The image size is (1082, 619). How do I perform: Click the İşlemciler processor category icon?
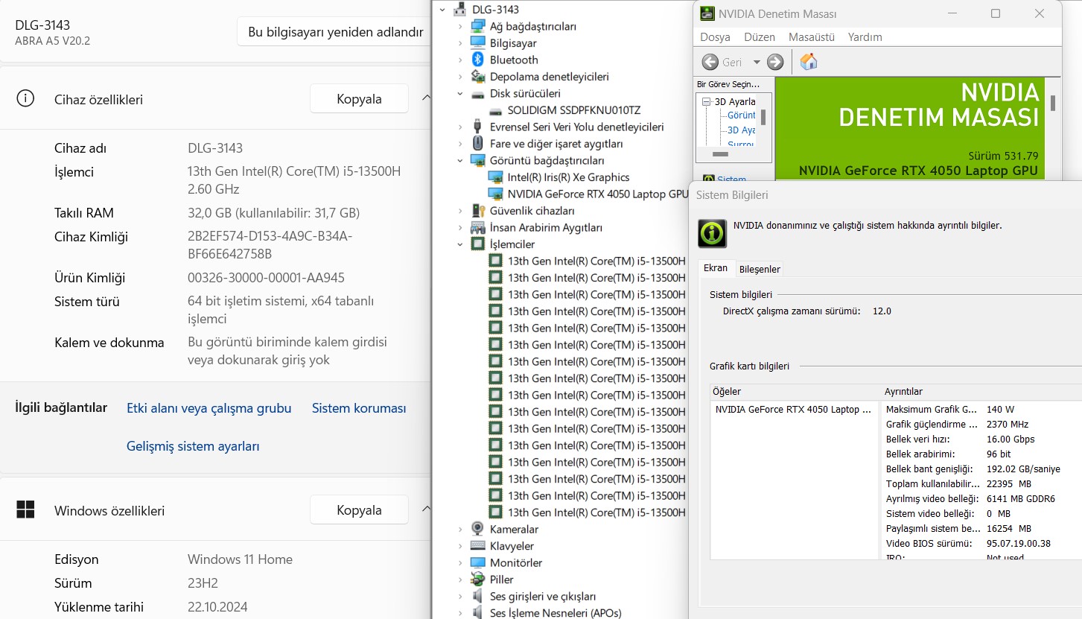(x=477, y=244)
